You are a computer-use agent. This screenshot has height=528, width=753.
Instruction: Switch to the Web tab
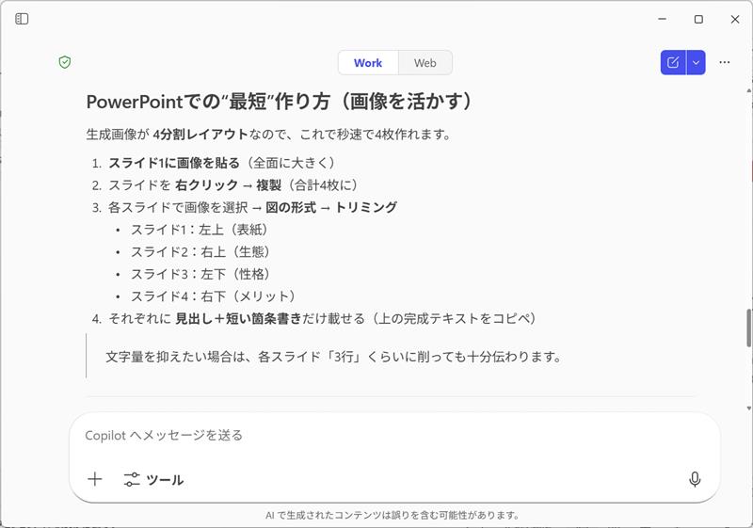(425, 63)
